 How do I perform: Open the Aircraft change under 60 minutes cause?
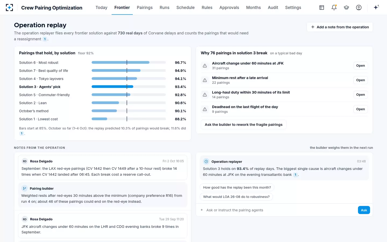click(x=360, y=66)
